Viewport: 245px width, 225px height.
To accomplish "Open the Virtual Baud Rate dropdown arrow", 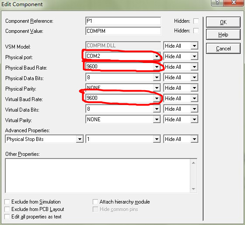I will (157, 98).
